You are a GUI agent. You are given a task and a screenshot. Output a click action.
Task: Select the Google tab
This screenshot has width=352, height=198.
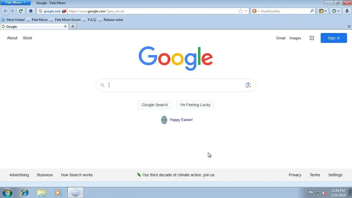pyautogui.click(x=34, y=26)
